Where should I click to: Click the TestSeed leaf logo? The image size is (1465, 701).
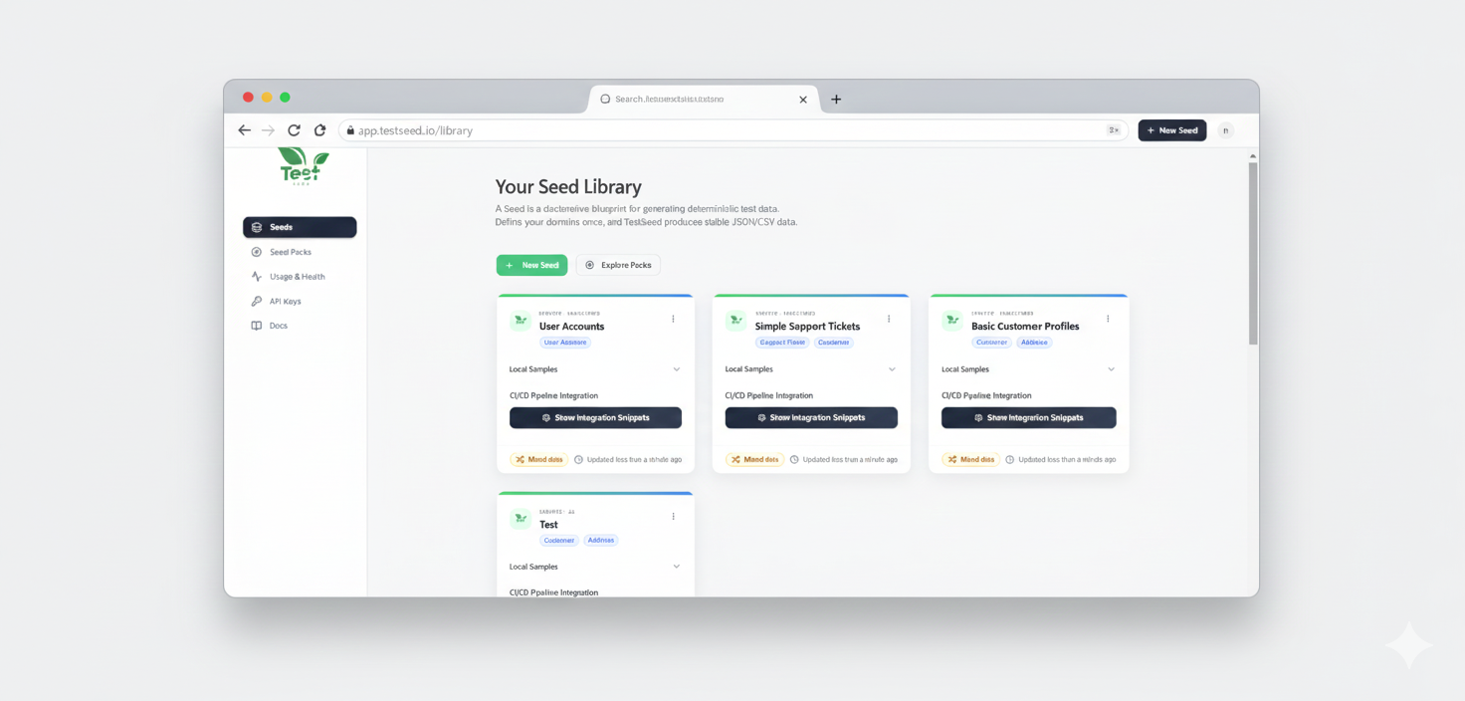303,165
